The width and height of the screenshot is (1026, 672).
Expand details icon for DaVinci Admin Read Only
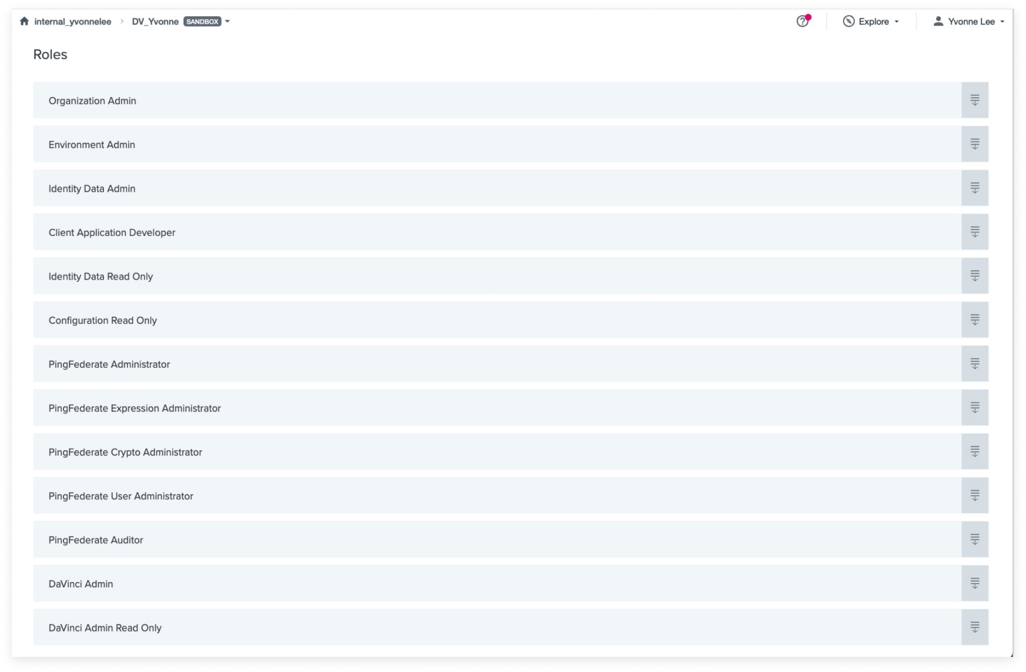click(x=974, y=628)
